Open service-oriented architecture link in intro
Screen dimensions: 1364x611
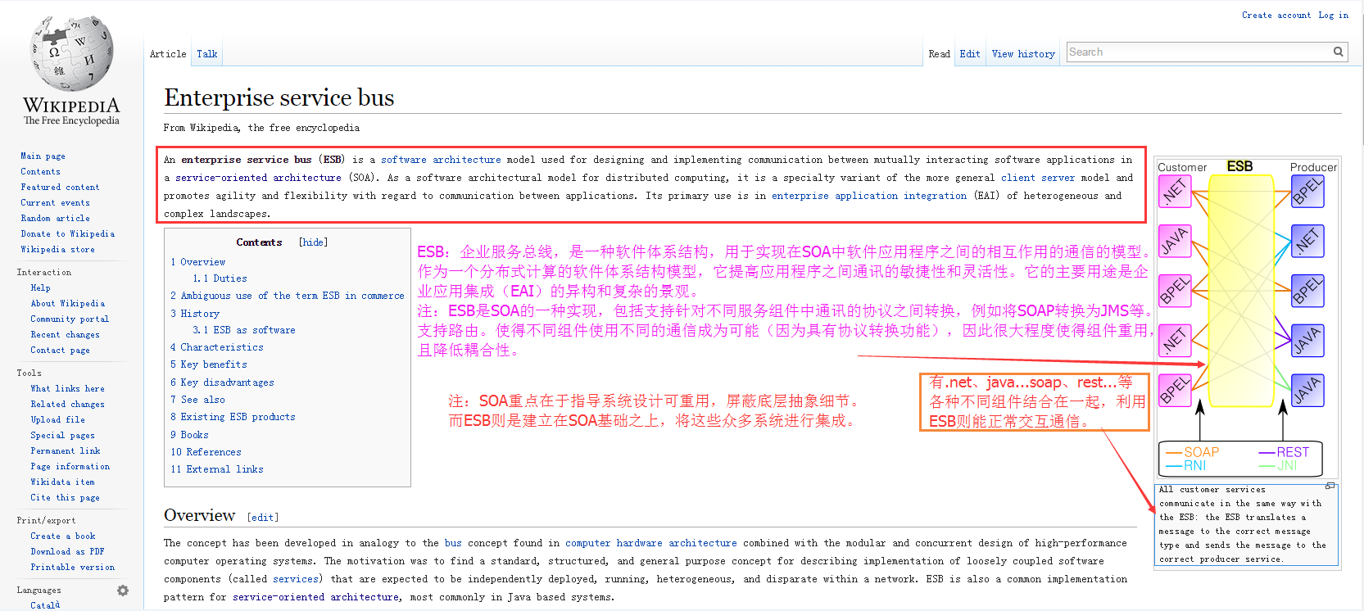(258, 178)
